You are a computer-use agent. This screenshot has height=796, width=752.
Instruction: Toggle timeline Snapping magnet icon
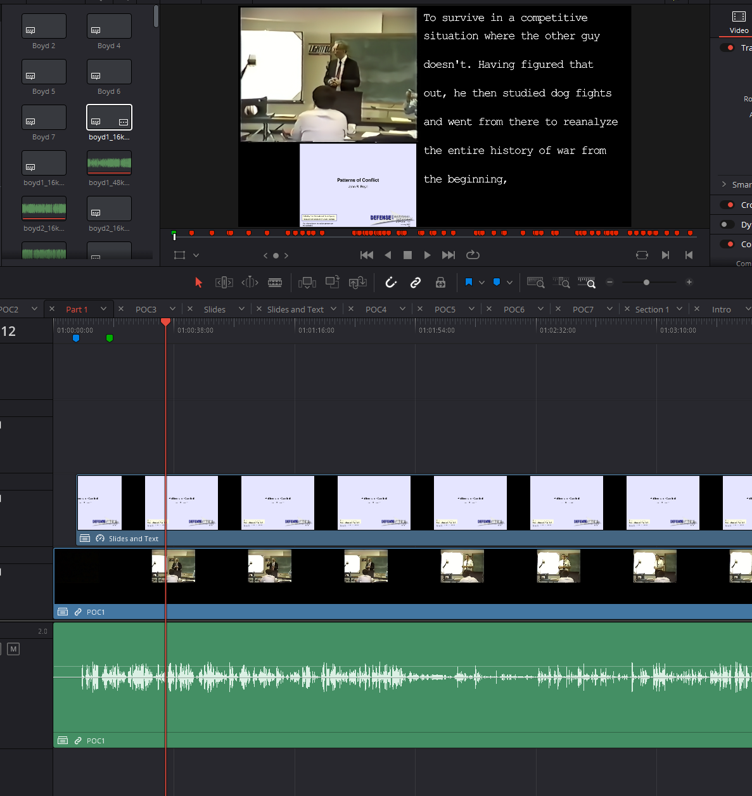click(391, 283)
